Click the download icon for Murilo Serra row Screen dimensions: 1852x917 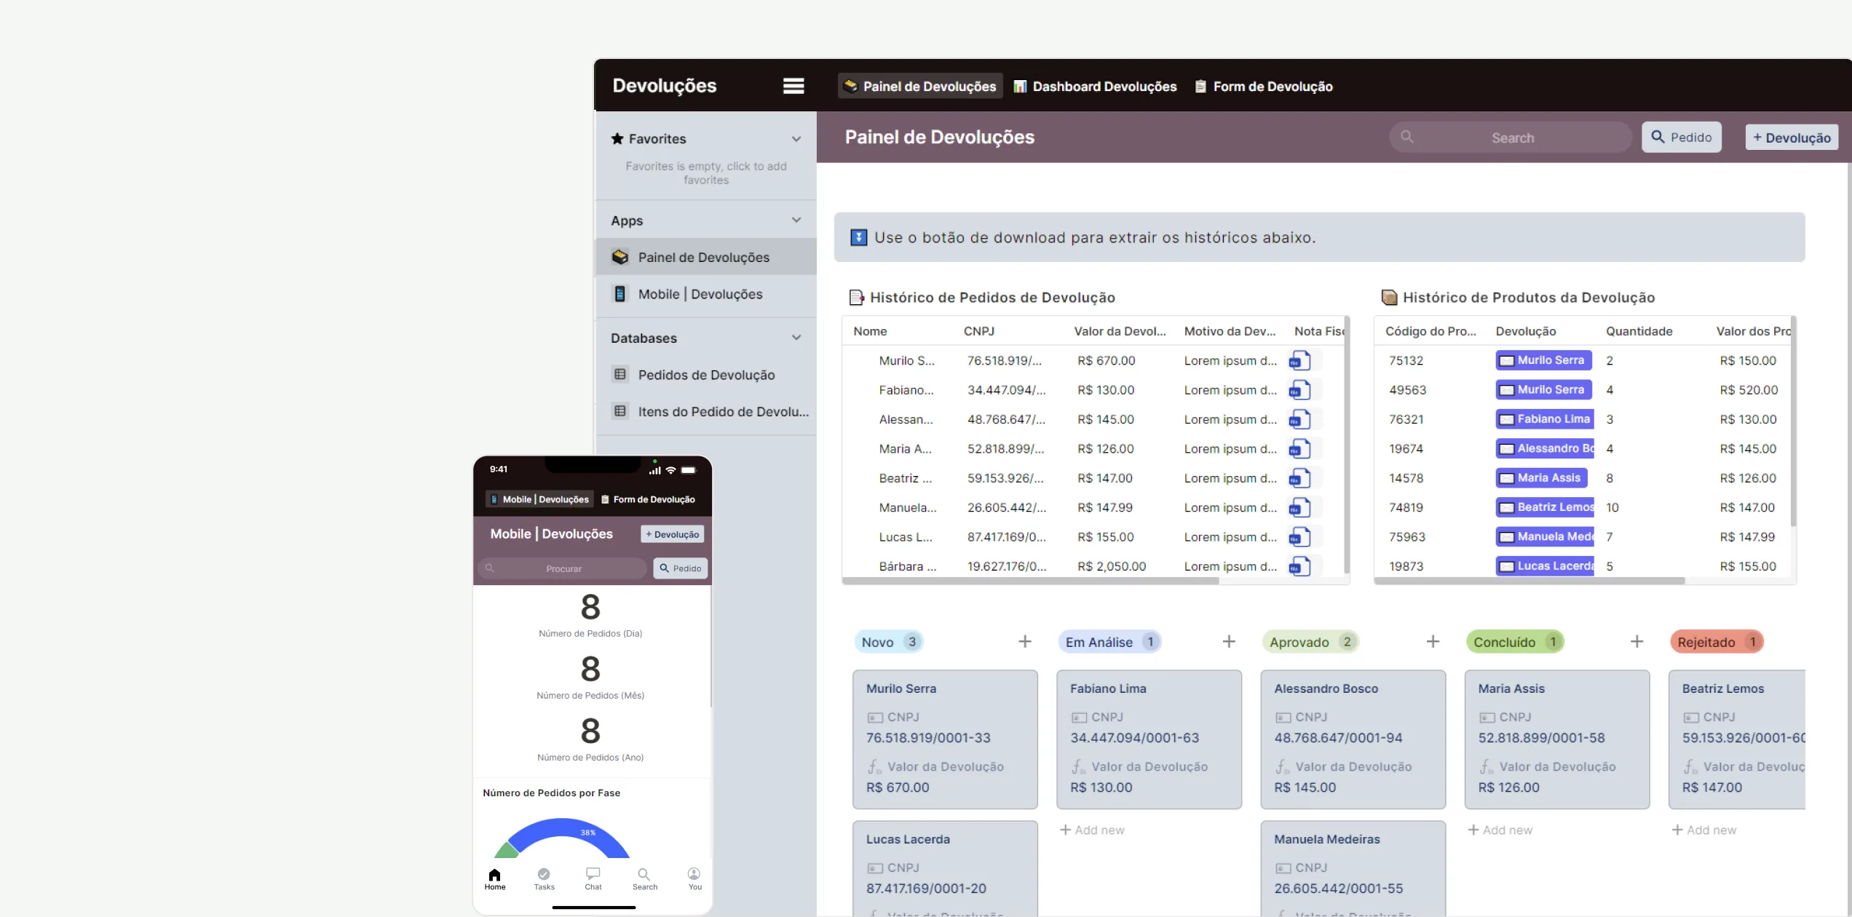click(x=1302, y=360)
